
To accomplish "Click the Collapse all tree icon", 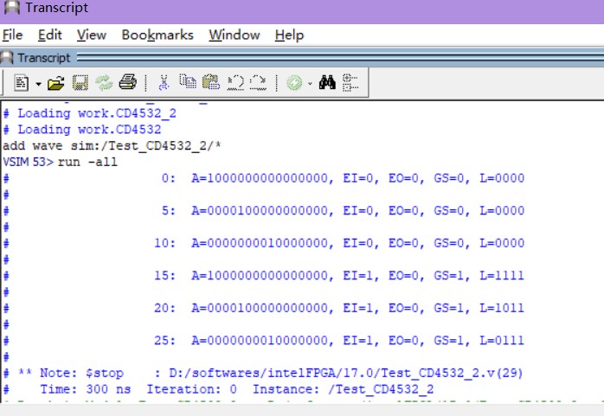I will click(x=350, y=83).
